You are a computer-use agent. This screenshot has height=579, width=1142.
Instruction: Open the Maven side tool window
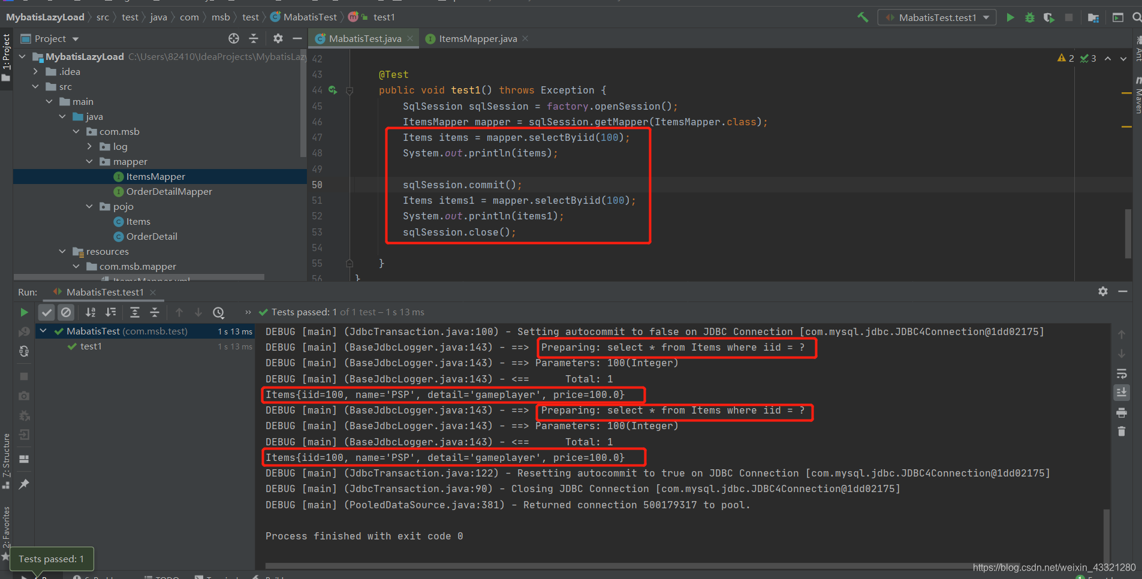pos(1137,96)
